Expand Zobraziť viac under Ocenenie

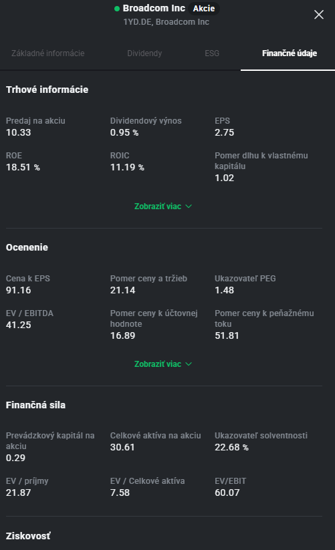pyautogui.click(x=163, y=364)
